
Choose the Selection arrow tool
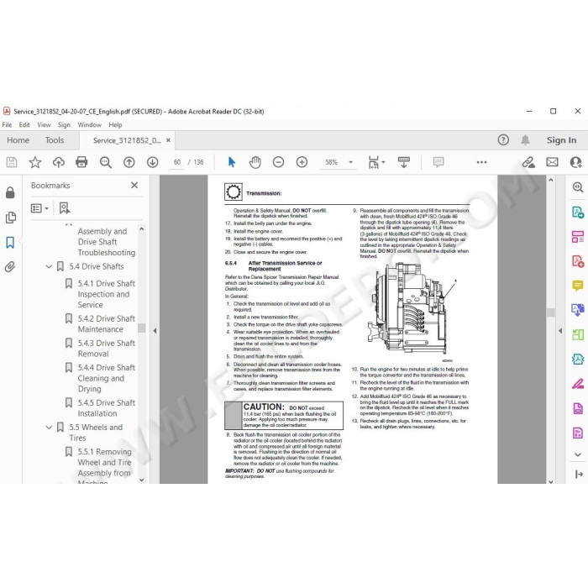(x=231, y=162)
